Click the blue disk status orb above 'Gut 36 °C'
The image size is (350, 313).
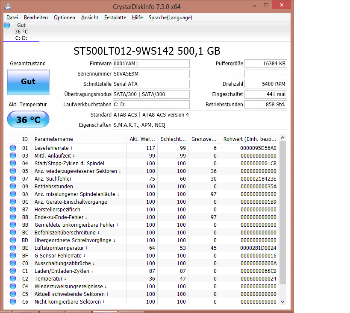[x=7, y=25]
